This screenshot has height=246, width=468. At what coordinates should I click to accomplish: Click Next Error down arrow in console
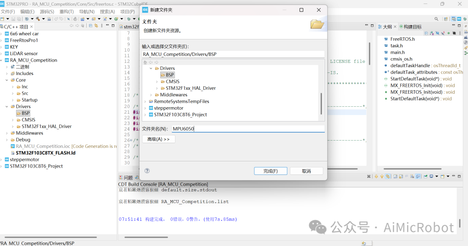pyautogui.click(x=377, y=176)
